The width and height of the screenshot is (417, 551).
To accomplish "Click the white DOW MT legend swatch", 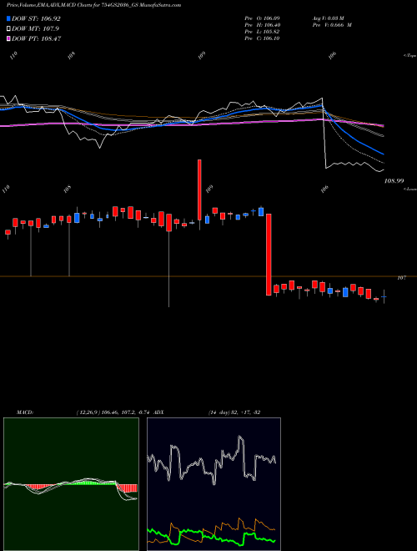I will coord(8,29).
